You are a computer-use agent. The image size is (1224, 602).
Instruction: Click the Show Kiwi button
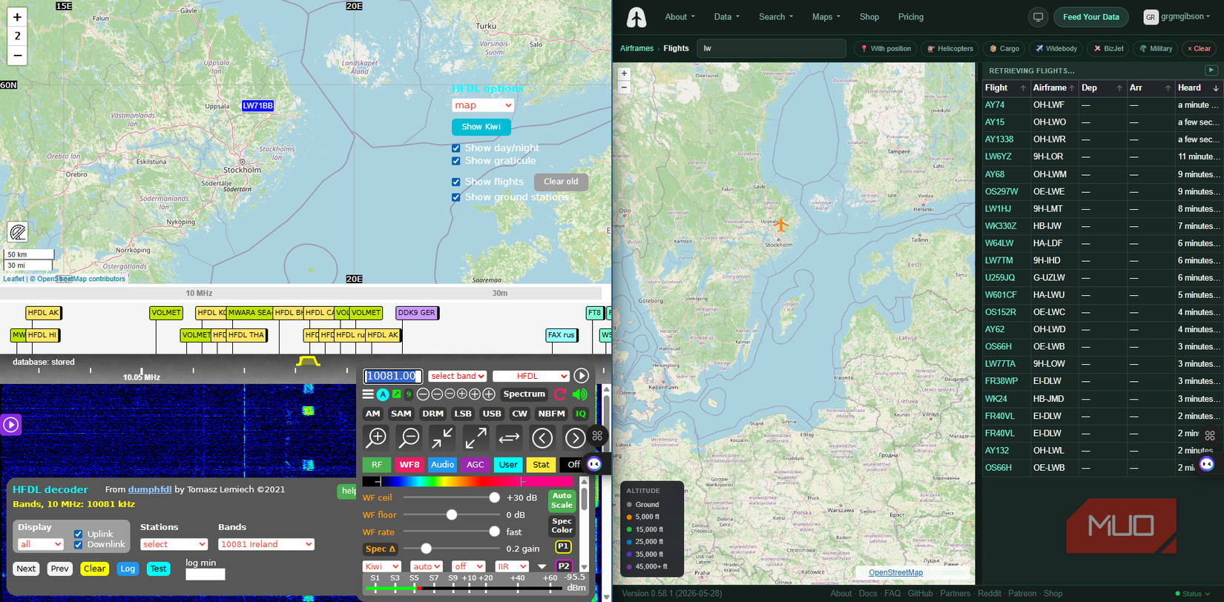(x=481, y=127)
